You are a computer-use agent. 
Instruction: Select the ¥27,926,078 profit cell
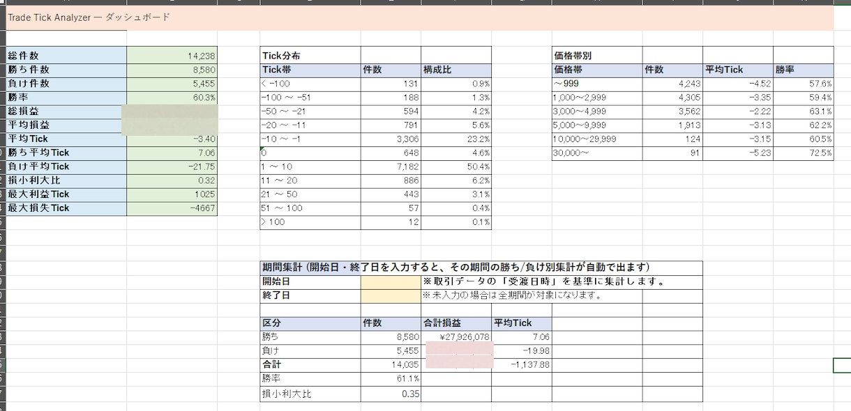coord(456,337)
